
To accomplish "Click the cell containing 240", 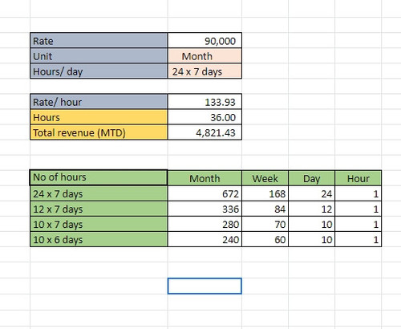I will pos(205,239).
